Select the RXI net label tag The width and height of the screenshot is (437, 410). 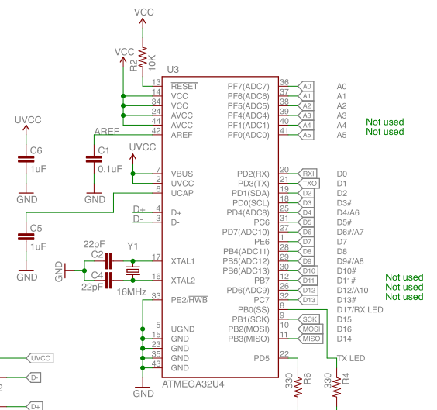308,174
